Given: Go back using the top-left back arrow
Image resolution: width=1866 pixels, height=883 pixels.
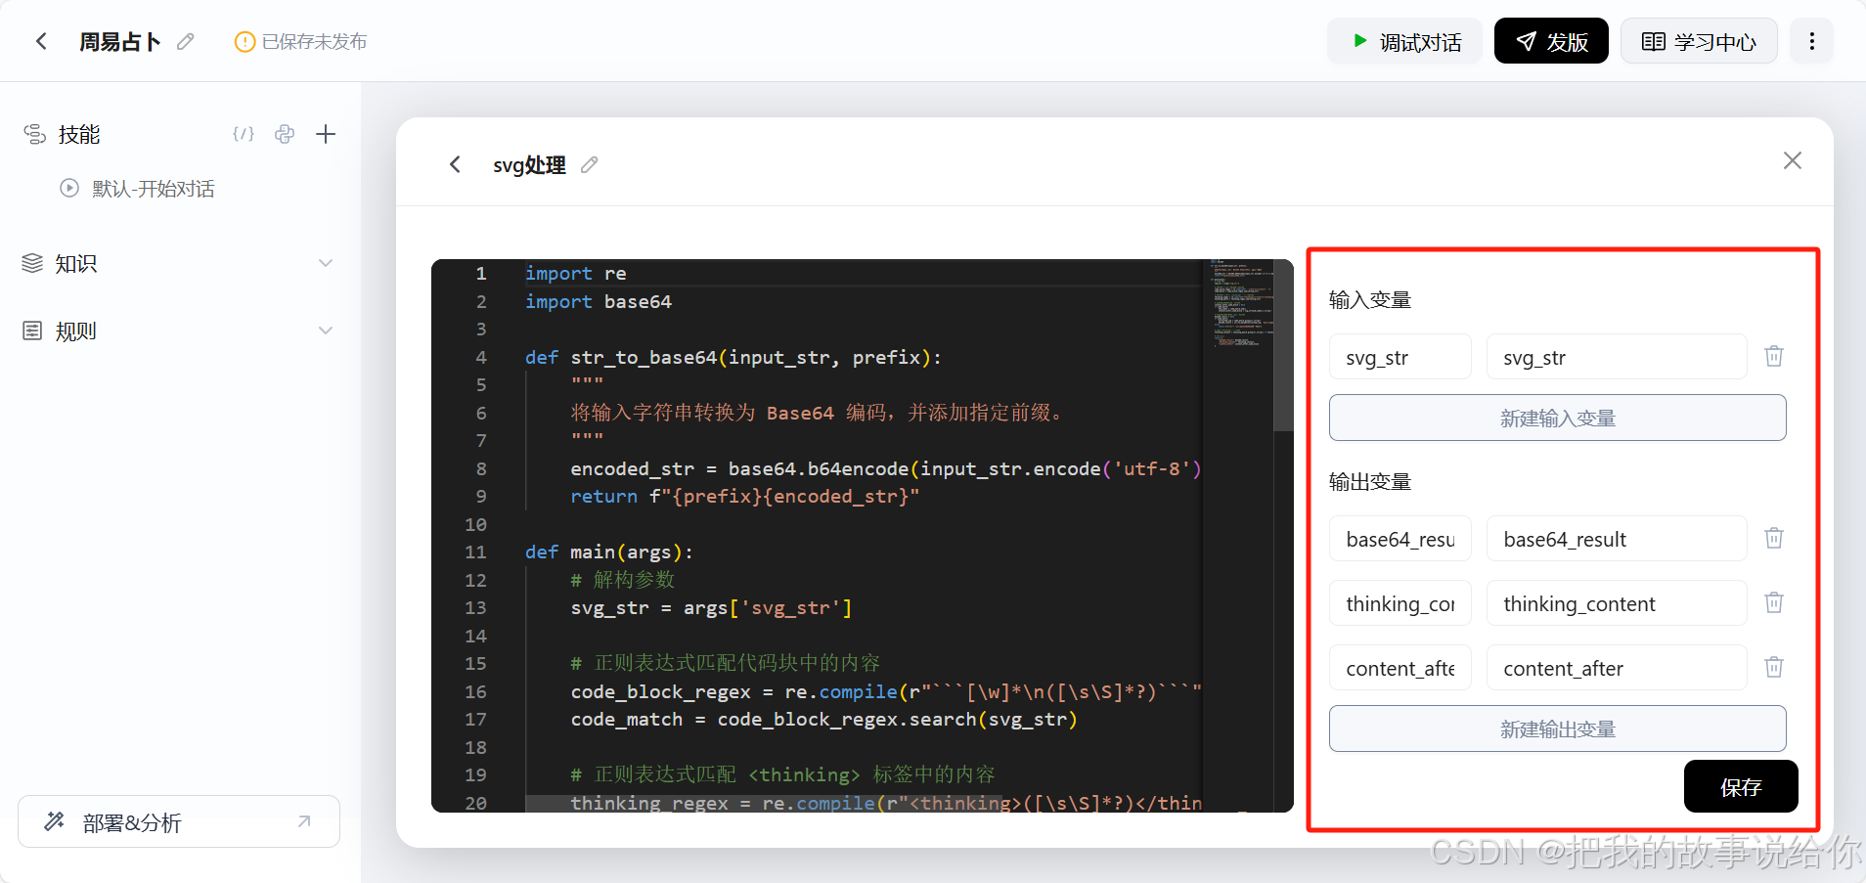Looking at the screenshot, I should (x=41, y=41).
